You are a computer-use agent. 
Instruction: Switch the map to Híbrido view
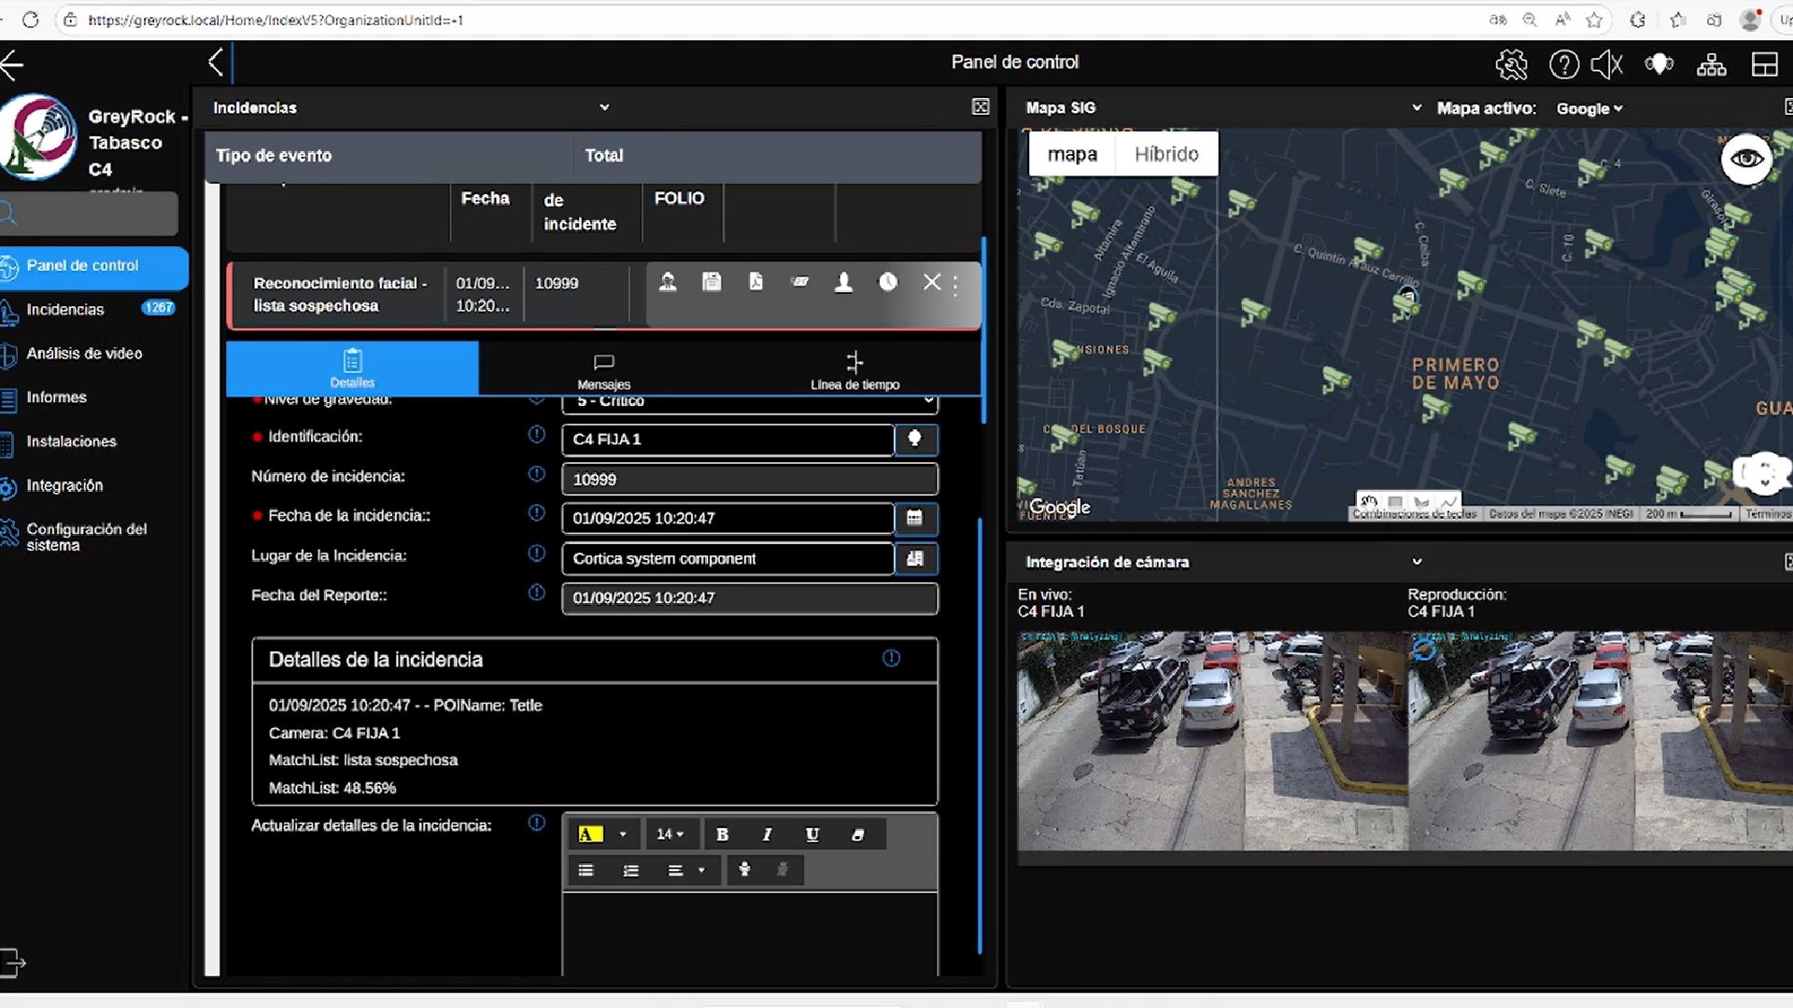(x=1166, y=154)
